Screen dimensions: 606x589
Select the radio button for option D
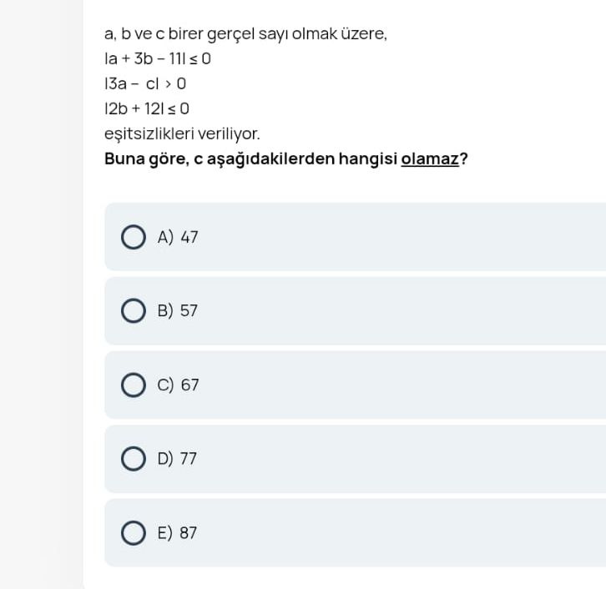click(134, 459)
